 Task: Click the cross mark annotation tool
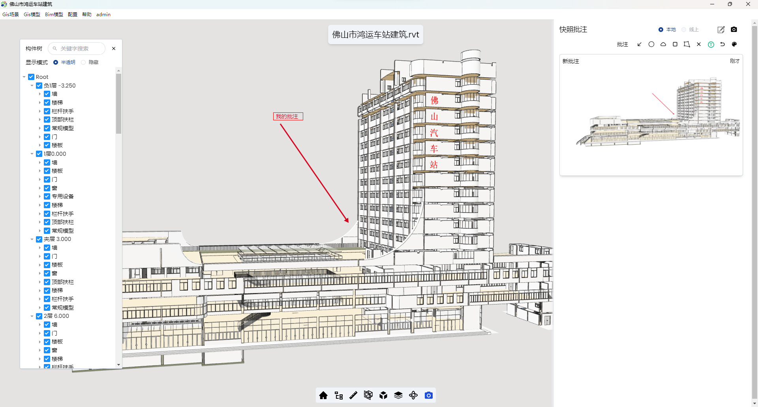click(699, 44)
